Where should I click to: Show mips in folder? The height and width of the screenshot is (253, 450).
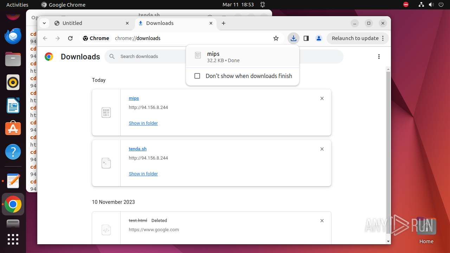[143, 123]
